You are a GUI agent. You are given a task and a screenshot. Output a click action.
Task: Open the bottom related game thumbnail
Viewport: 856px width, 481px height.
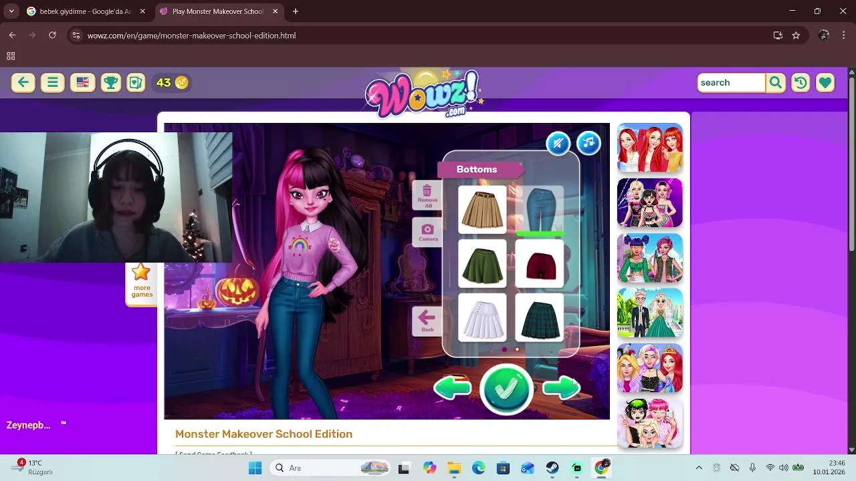tap(650, 423)
